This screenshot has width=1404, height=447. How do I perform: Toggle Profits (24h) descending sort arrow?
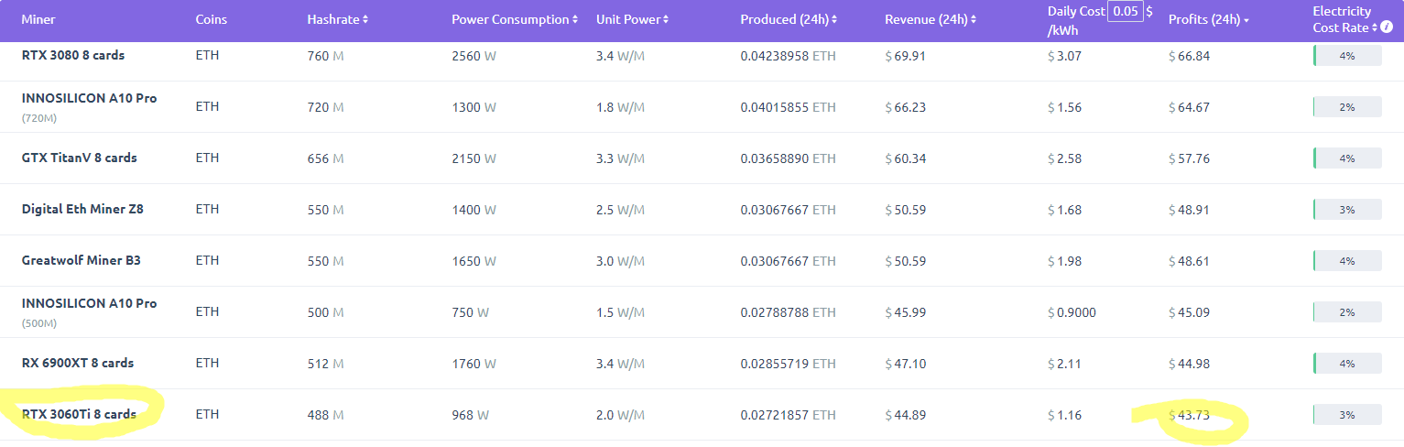pos(1246,20)
